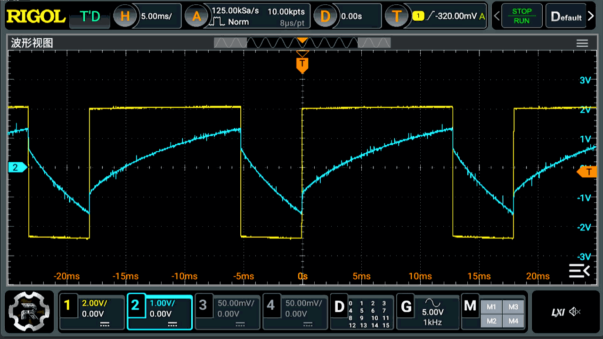Viewport: 603px width, 339px height.
Task: Expand the side panel arrow menu icon
Action: (x=579, y=271)
